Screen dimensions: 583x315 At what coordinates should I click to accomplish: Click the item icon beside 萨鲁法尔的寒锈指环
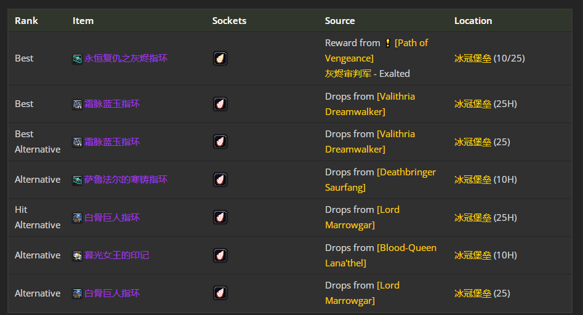[77, 180]
